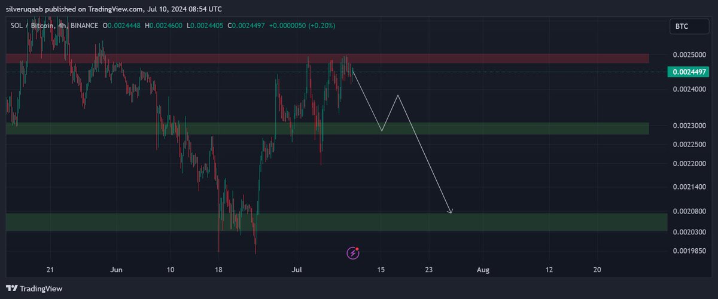The height and width of the screenshot is (299, 718).
Task: Click the low value L0.0024405
Action: click(x=205, y=26)
